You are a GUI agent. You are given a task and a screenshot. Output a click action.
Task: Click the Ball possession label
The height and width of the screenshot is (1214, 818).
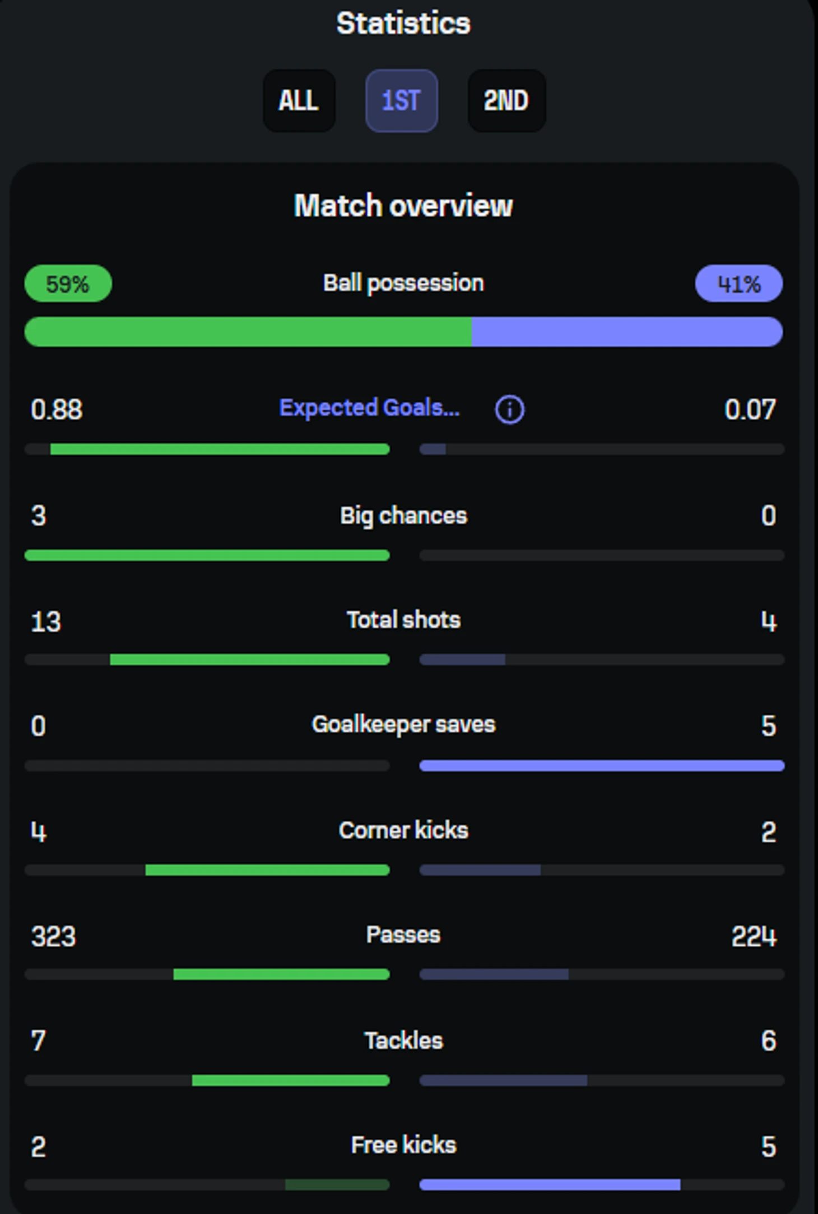(403, 283)
